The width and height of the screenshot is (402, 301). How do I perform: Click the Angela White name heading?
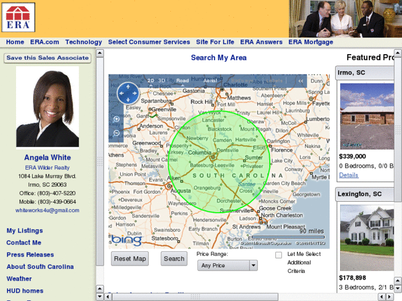[48, 157]
